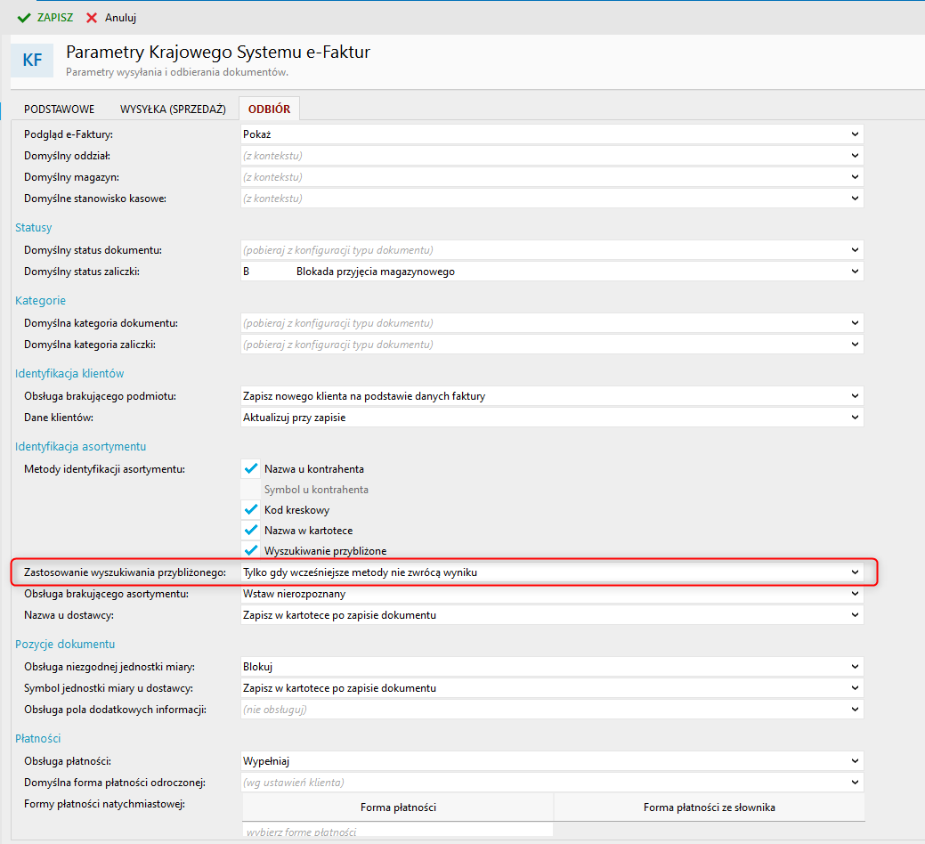Expand 'Zastosowanie wyszukiwania przybliżonego' dropdown
Image resolution: width=925 pixels, height=844 pixels.
855,572
